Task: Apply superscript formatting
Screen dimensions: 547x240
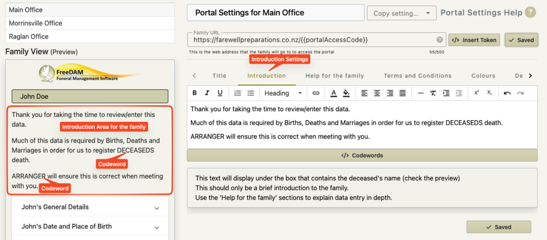Action: click(476, 93)
